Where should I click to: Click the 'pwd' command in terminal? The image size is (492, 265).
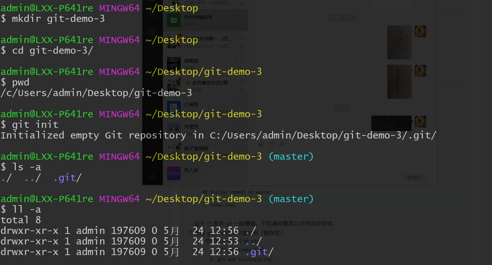(21, 82)
